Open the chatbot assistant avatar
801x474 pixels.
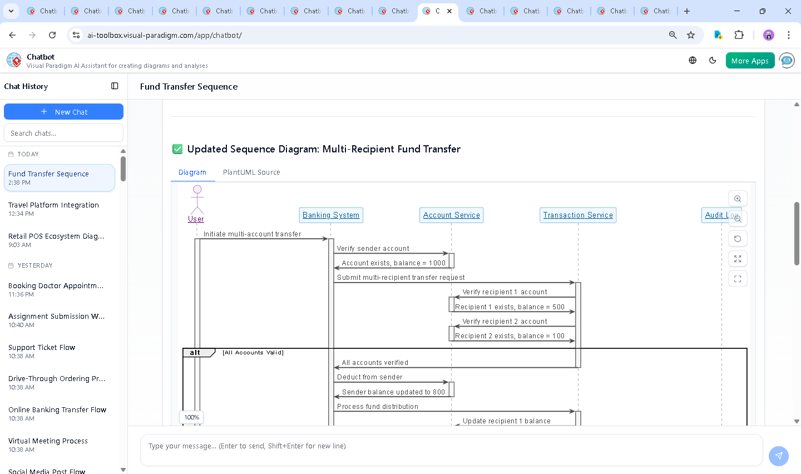tap(787, 60)
